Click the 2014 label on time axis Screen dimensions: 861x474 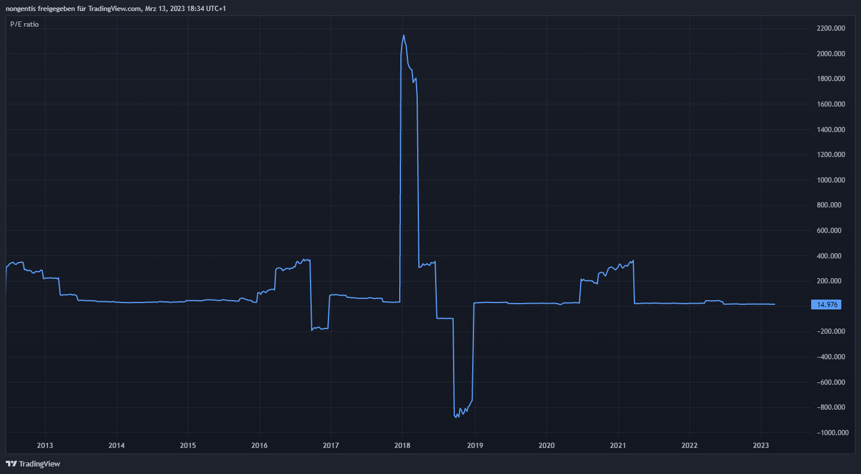[116, 446]
